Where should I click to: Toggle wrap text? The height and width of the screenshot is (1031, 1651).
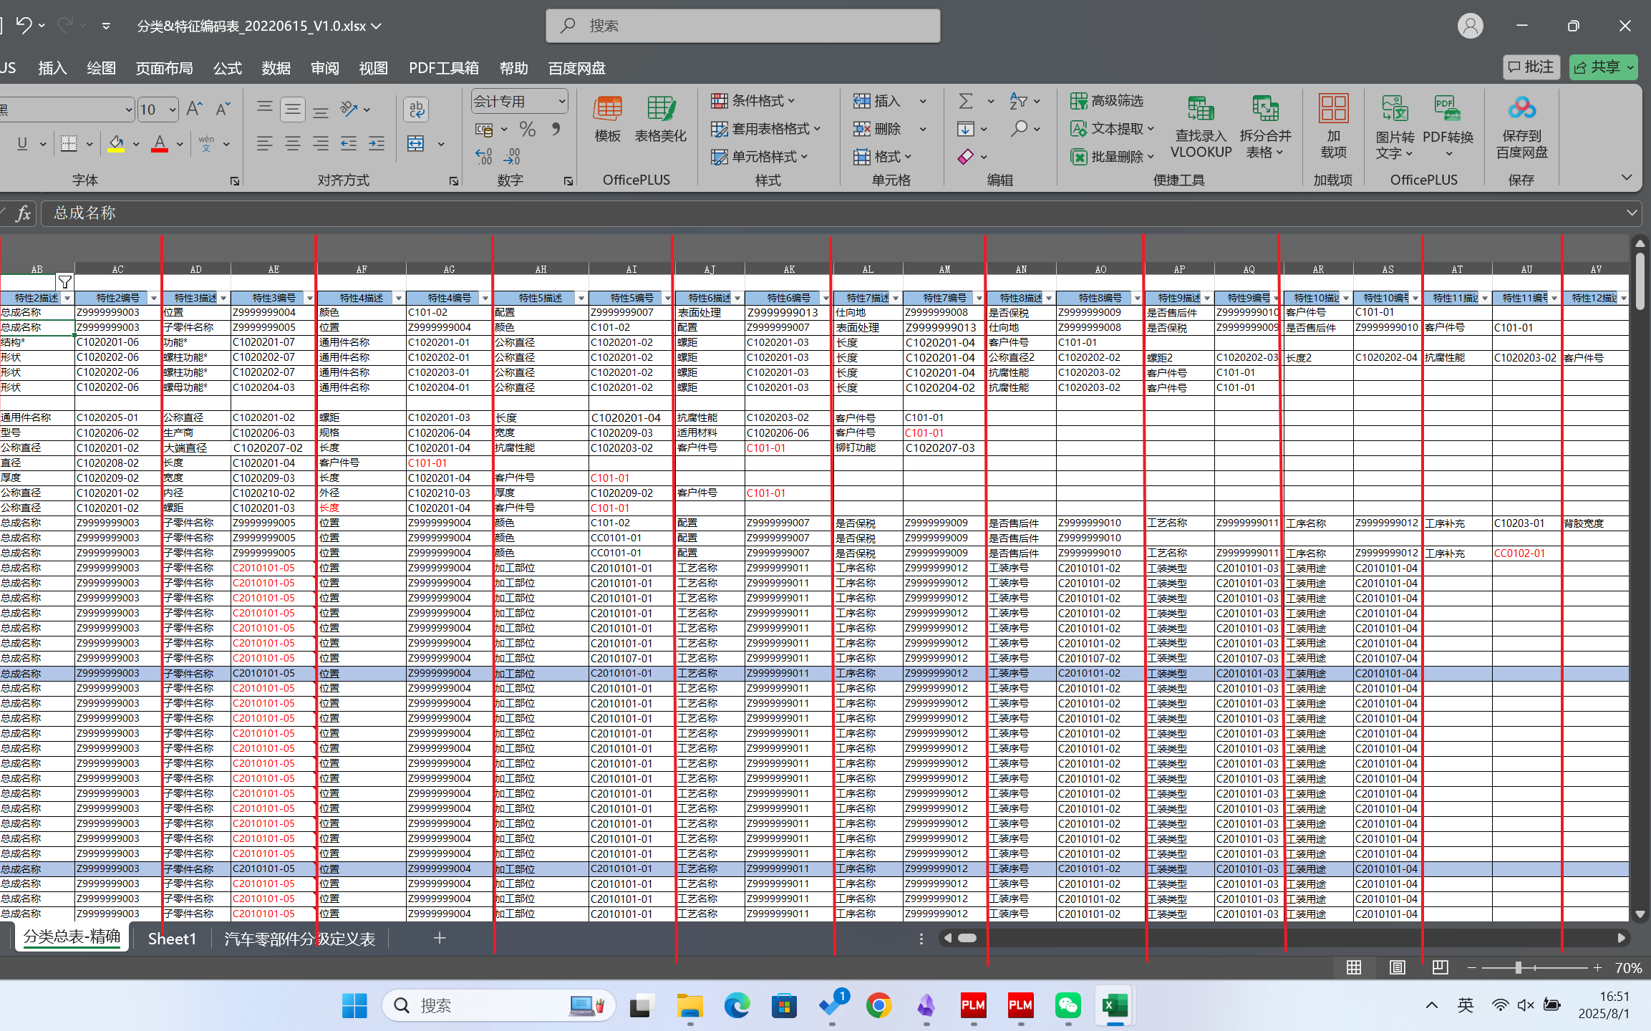416,109
